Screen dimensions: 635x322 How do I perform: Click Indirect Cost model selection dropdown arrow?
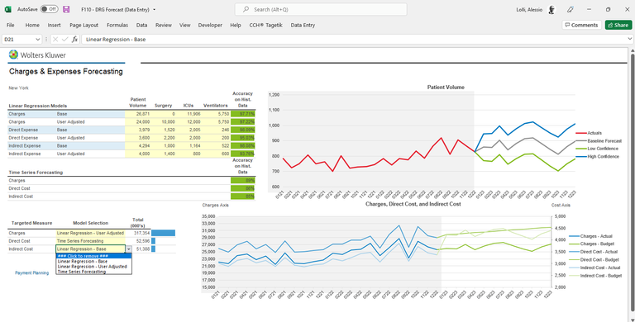[x=128, y=249]
